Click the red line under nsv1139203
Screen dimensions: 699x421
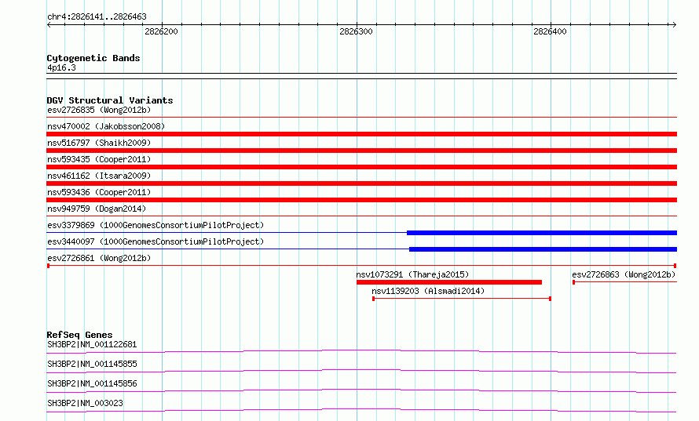point(462,299)
